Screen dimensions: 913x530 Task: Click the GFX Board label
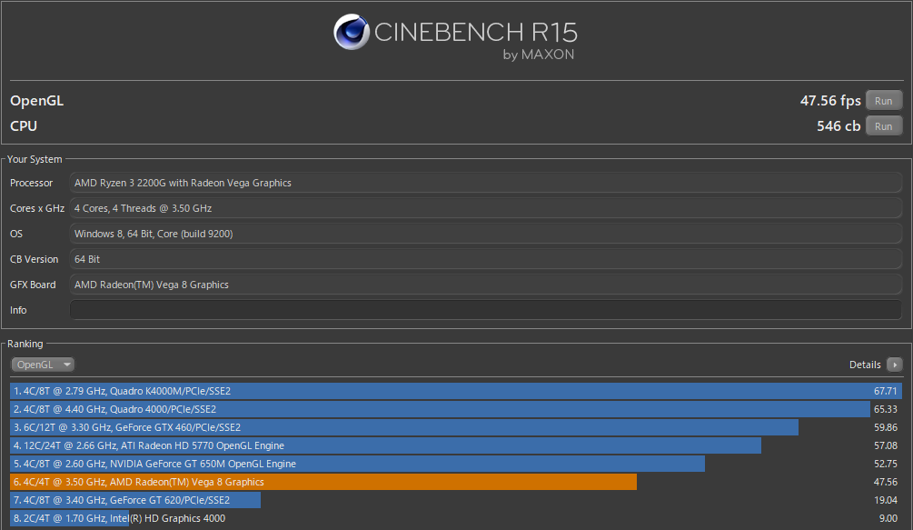[33, 285]
